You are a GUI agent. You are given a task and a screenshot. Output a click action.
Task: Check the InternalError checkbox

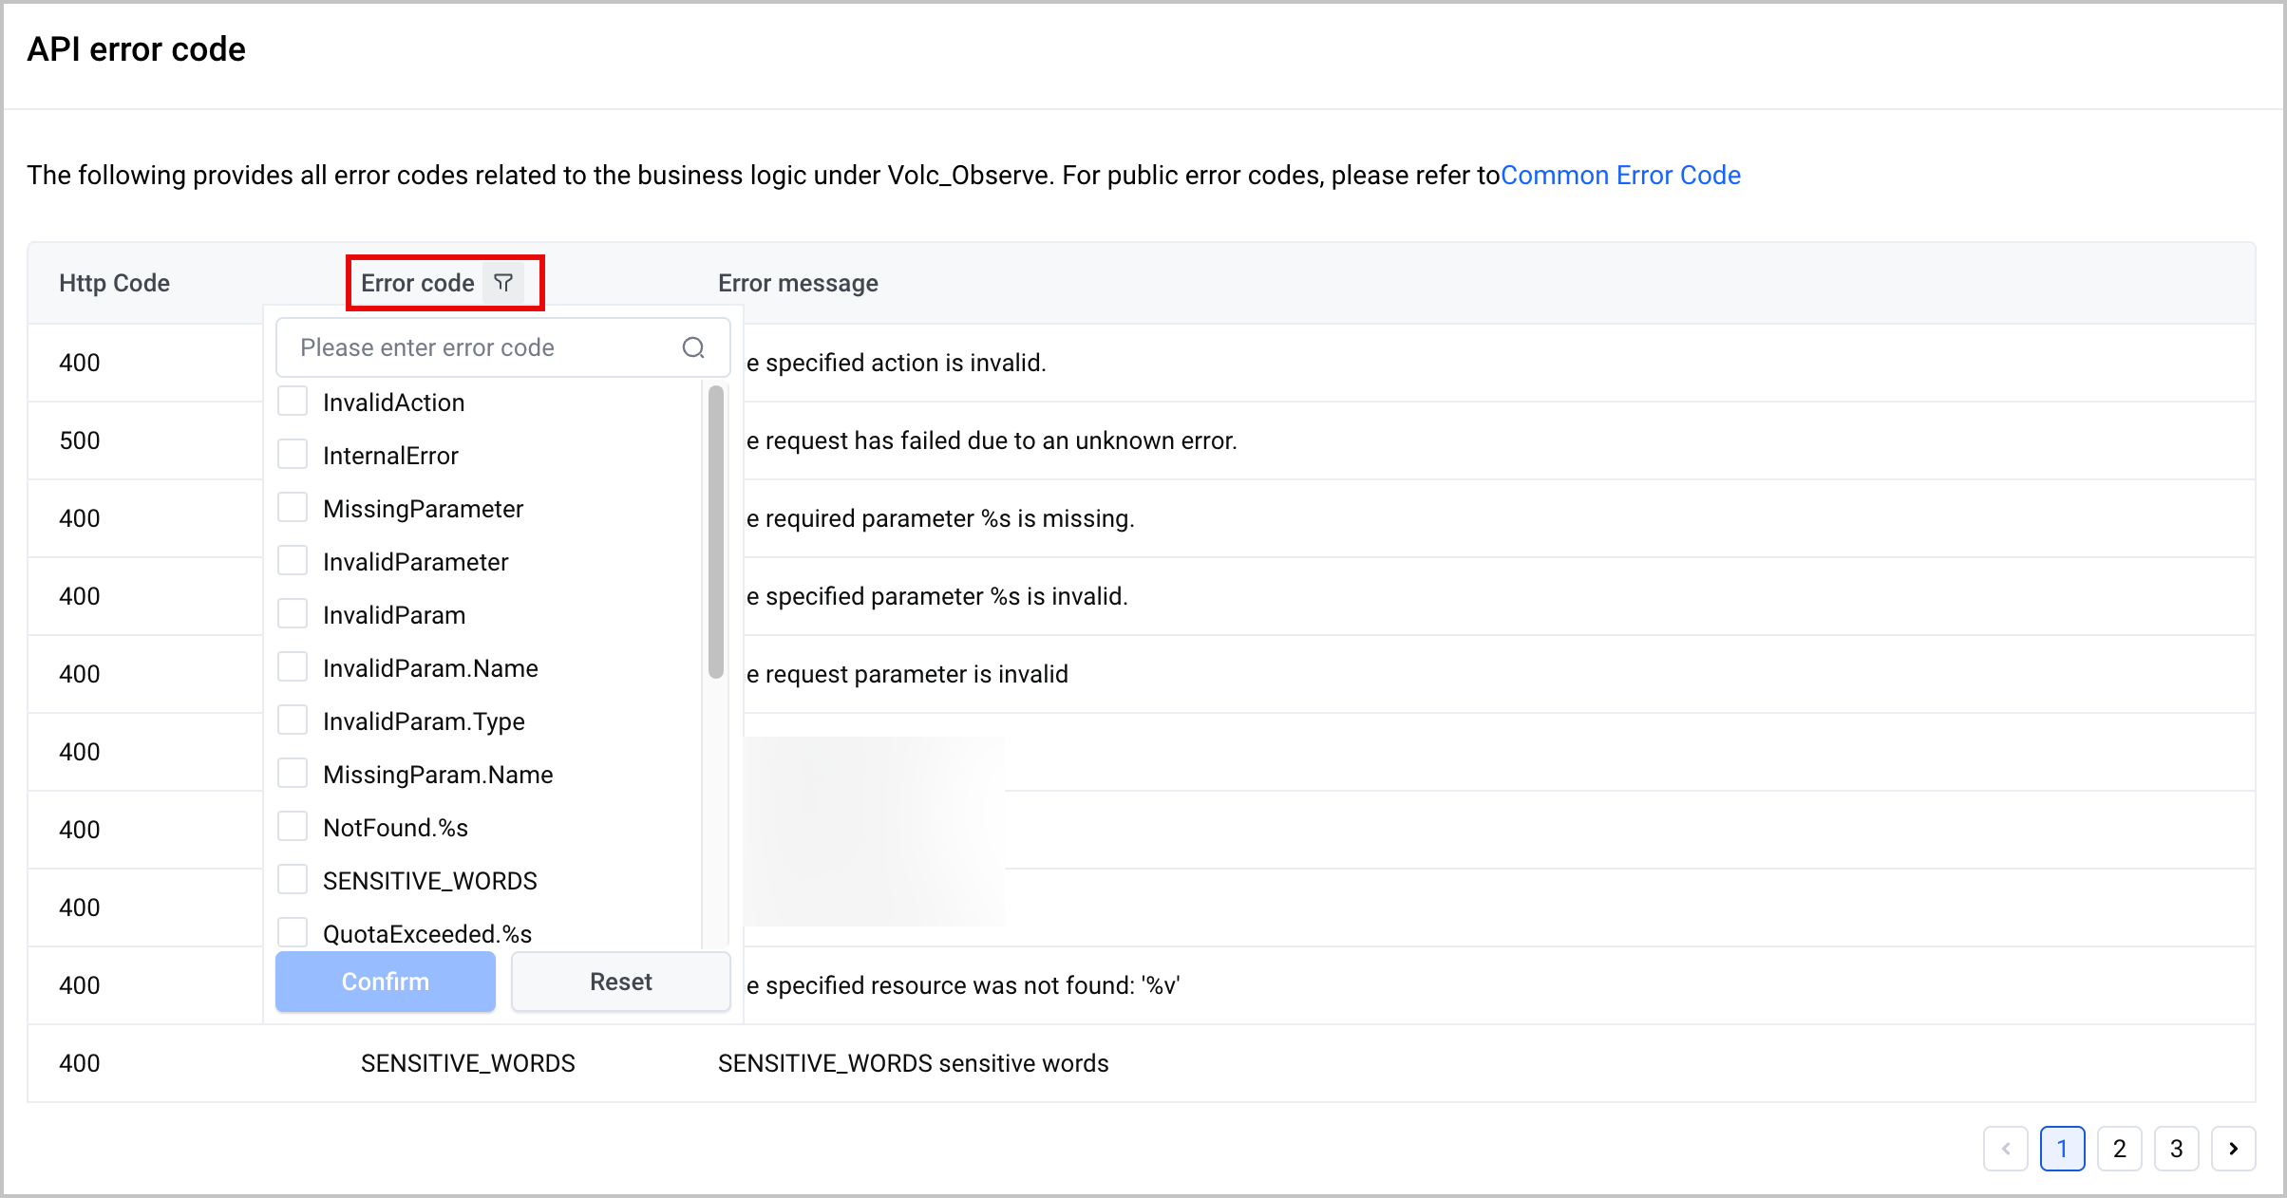coord(293,455)
